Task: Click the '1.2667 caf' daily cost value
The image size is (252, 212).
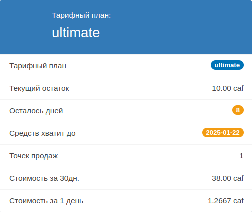Action: pos(226,201)
